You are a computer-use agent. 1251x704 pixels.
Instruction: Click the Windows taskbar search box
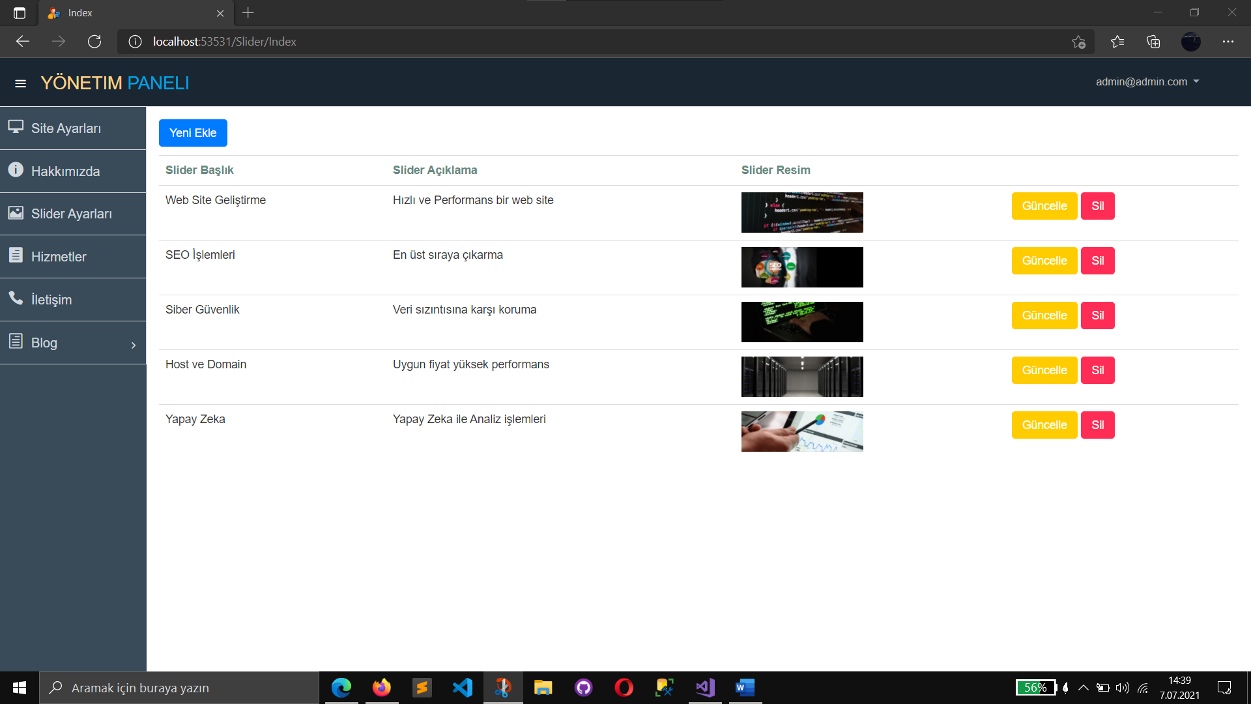(x=179, y=688)
